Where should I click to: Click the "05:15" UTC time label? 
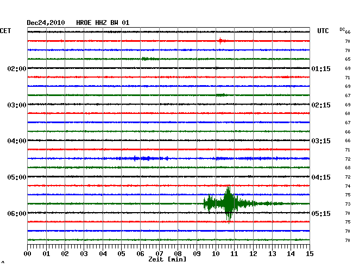point(321,213)
